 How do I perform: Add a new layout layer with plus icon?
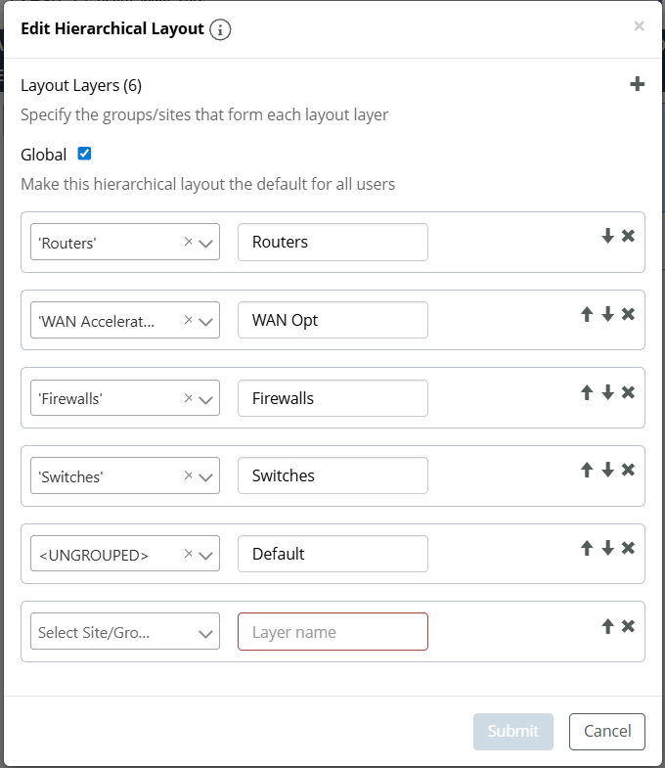click(x=637, y=85)
